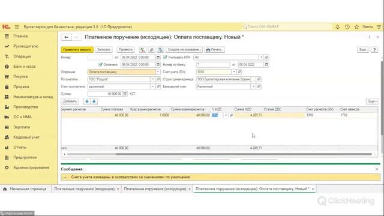The image size is (384, 216).
Task: Open the table Еще menu button
Action: tap(372, 101)
